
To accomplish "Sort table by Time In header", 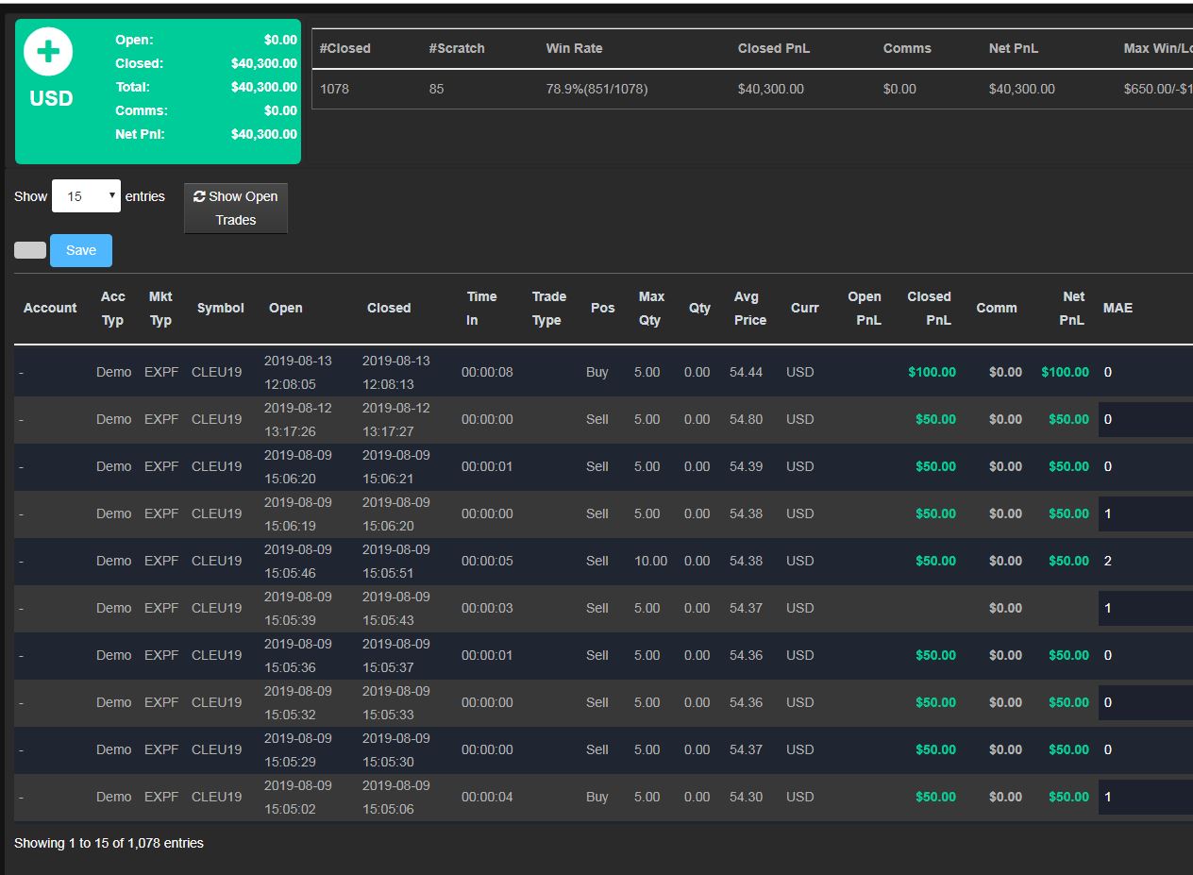I will (x=481, y=308).
